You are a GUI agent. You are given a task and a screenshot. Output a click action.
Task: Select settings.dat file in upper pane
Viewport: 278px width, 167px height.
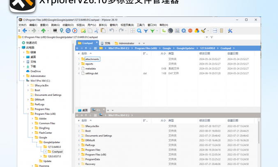[x=91, y=73]
